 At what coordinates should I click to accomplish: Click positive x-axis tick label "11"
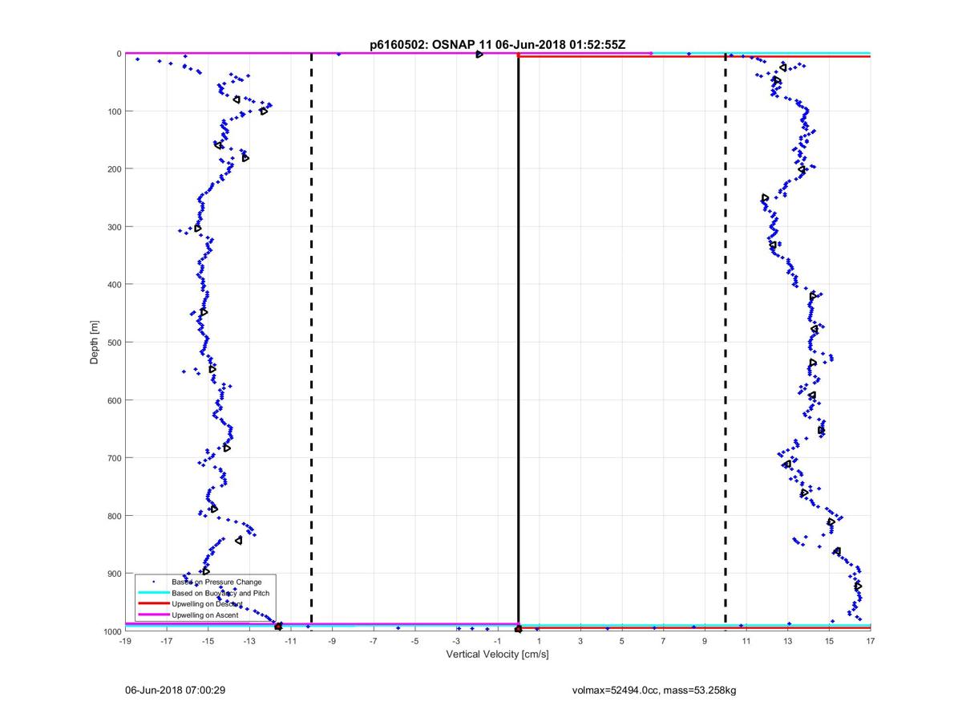coord(746,642)
